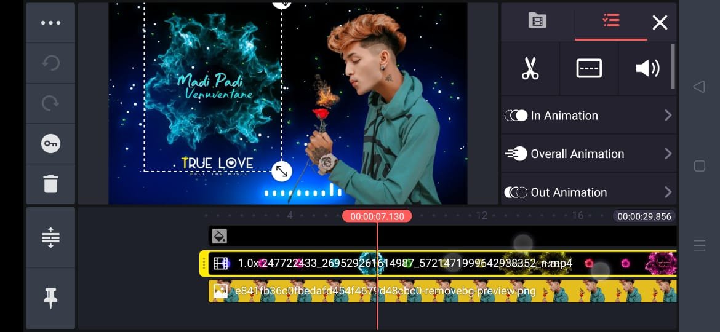720x332 pixels.
Task: Select the scissors trim/split tool
Action: (530, 68)
